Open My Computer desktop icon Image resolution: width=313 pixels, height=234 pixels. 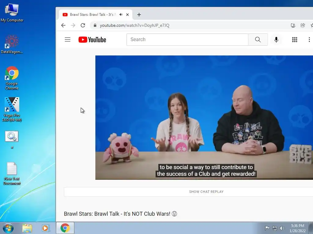(x=12, y=12)
